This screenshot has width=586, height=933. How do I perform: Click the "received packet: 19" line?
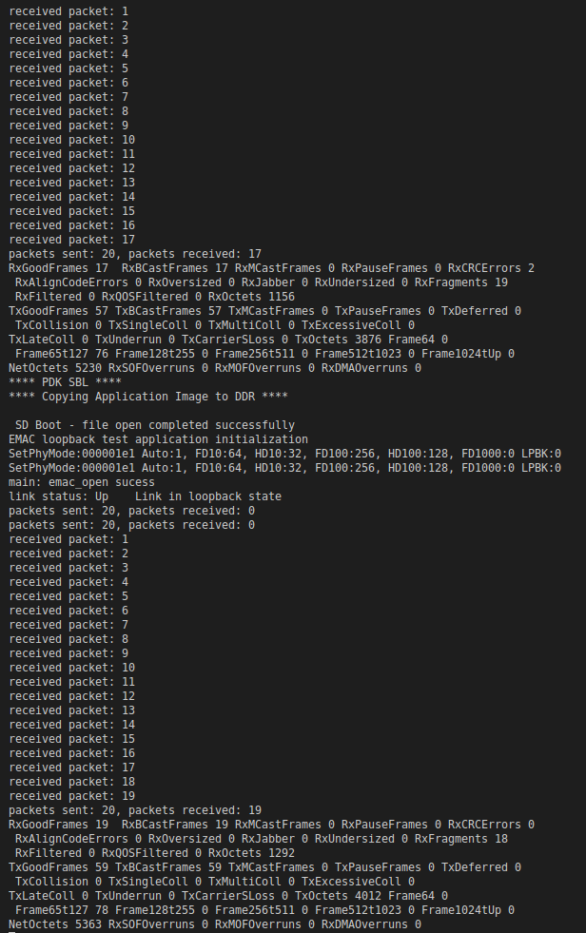click(x=72, y=796)
